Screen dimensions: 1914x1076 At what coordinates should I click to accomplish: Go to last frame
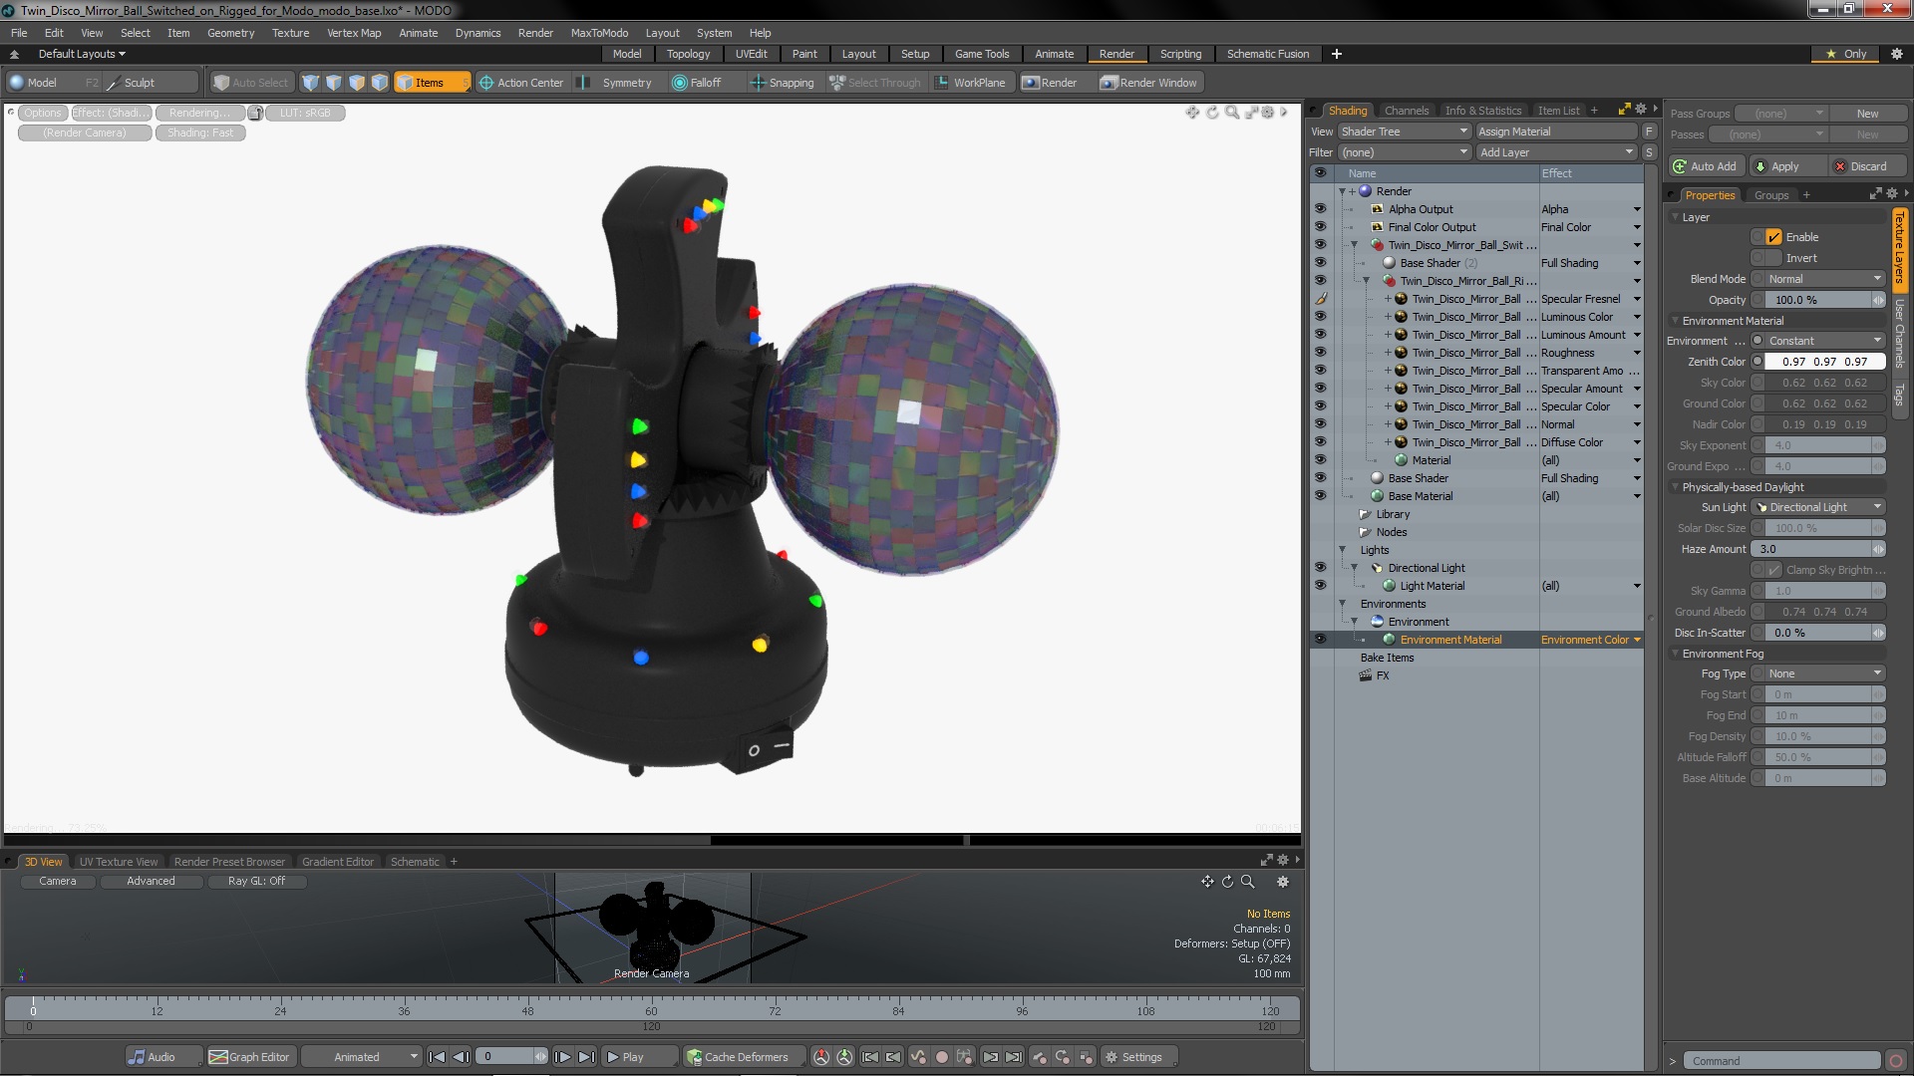pos(586,1057)
